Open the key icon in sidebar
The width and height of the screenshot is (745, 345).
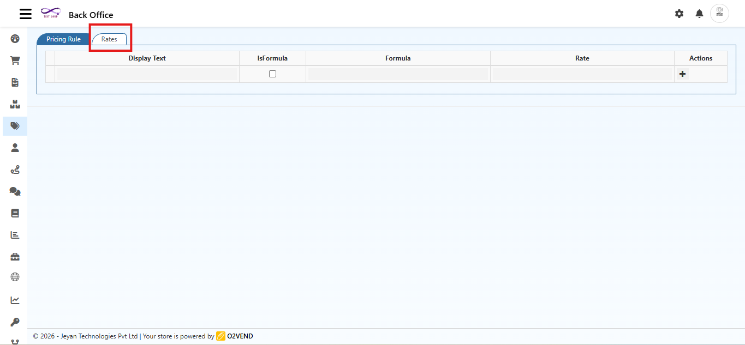pyautogui.click(x=15, y=322)
